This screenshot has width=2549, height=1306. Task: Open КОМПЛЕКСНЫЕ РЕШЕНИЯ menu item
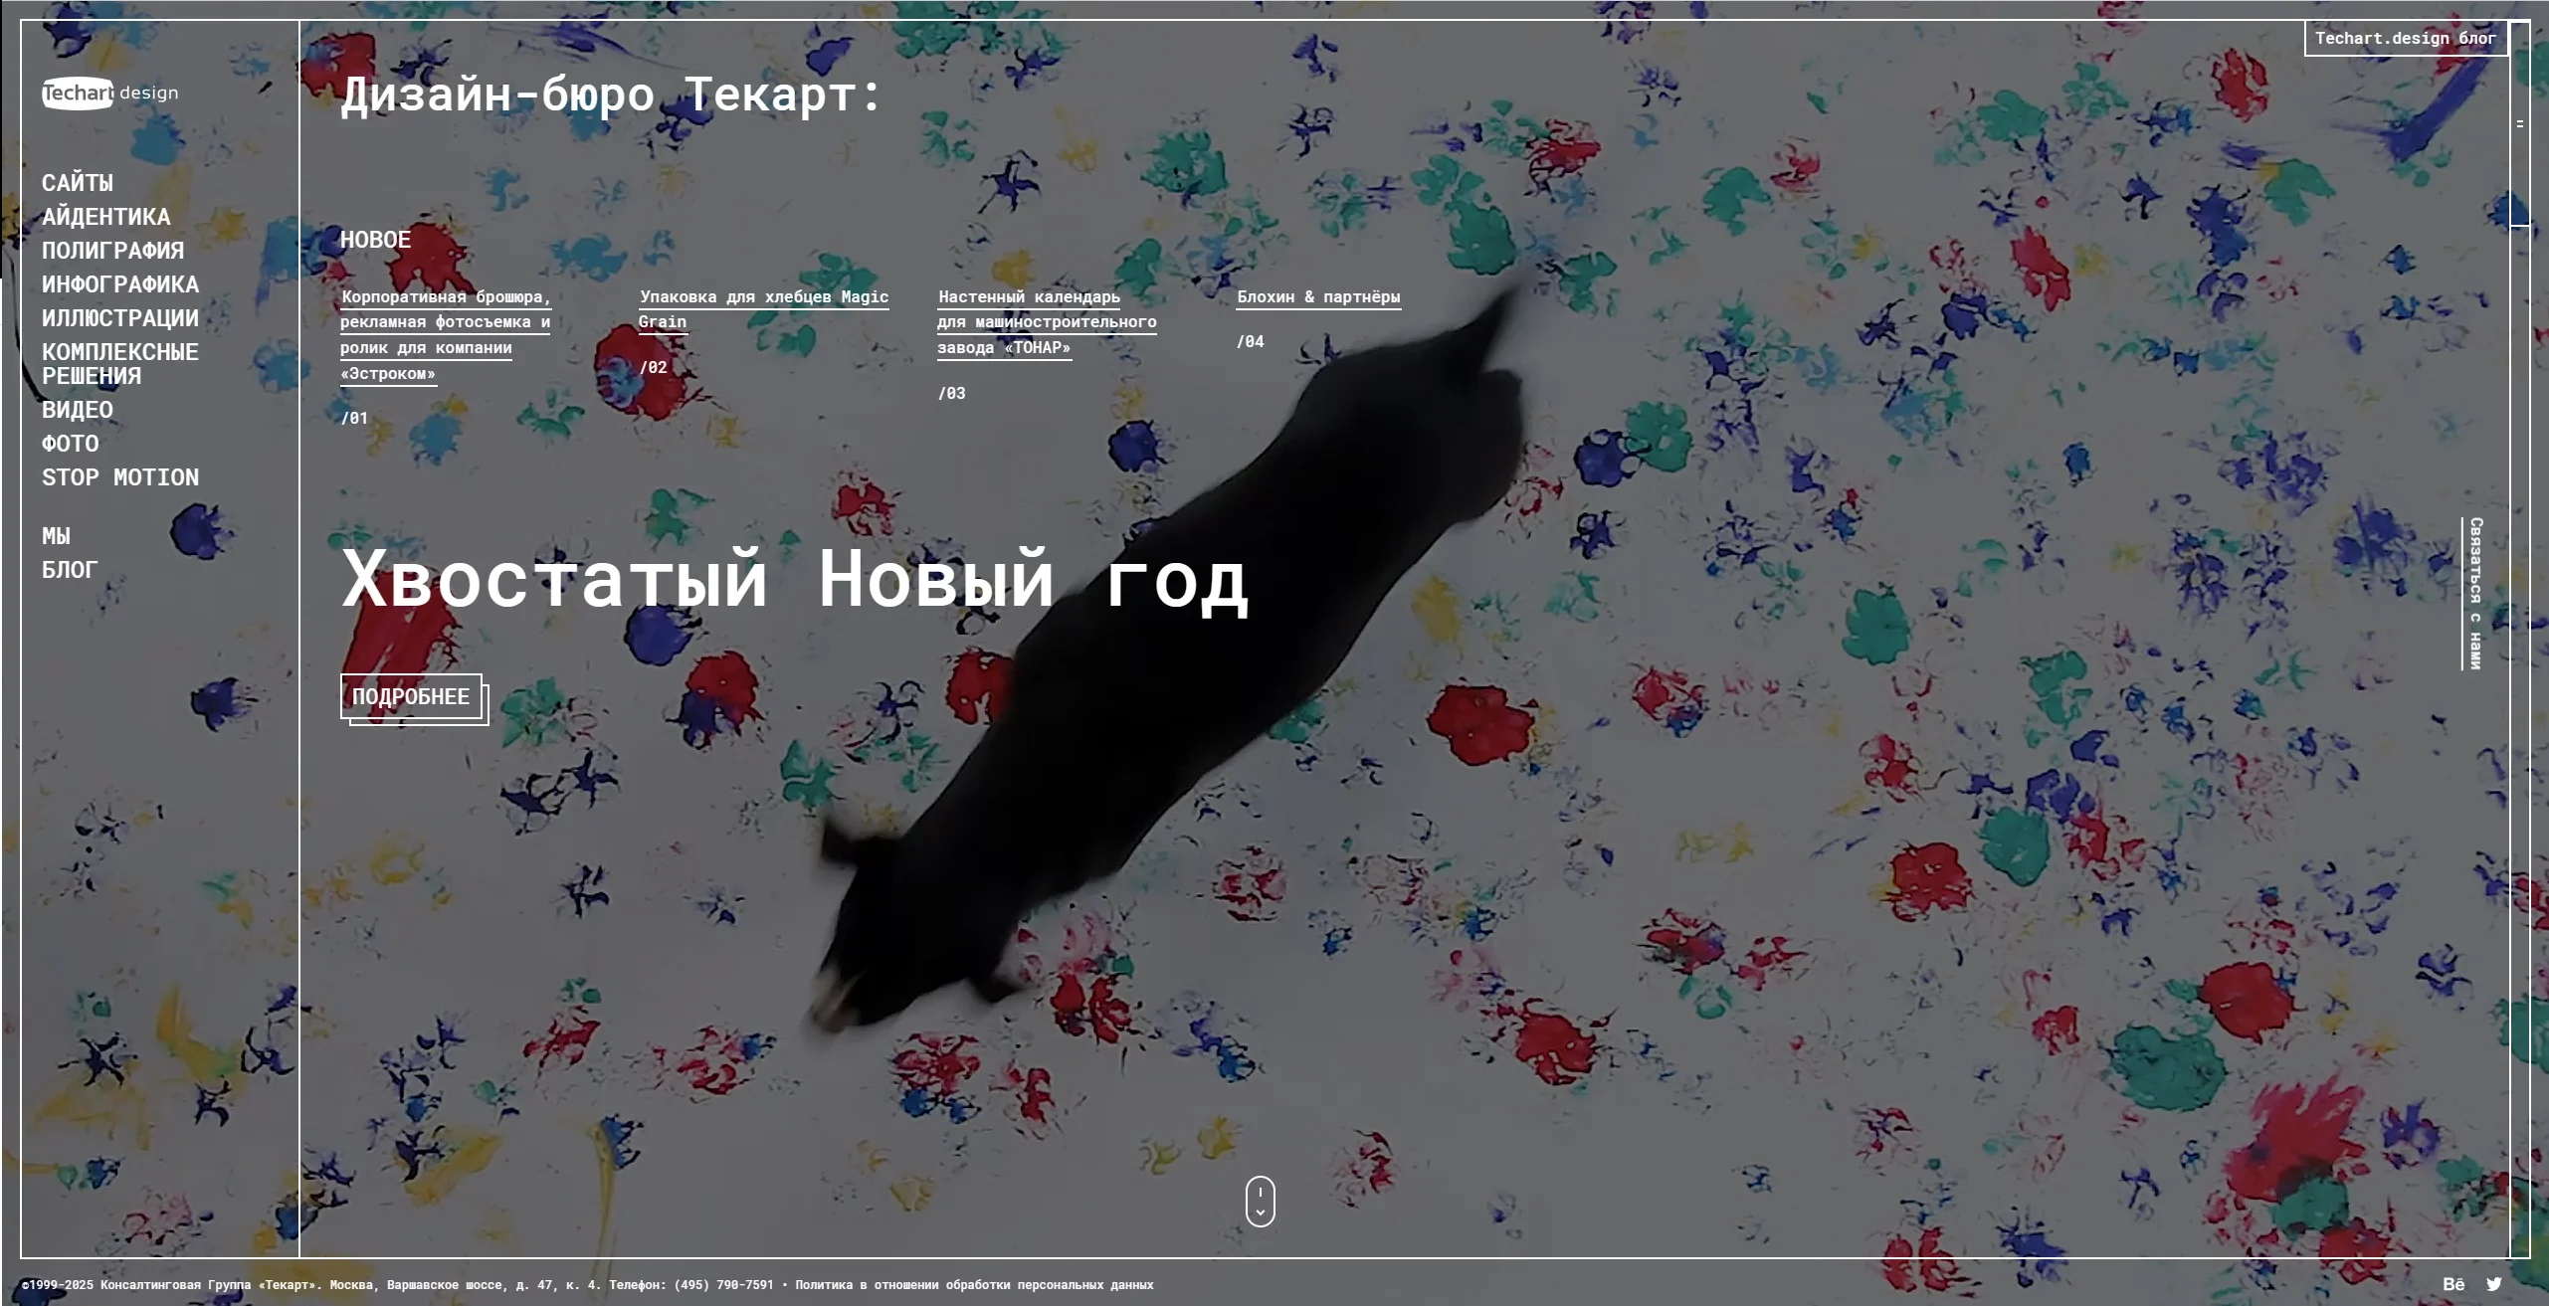pyautogui.click(x=119, y=364)
